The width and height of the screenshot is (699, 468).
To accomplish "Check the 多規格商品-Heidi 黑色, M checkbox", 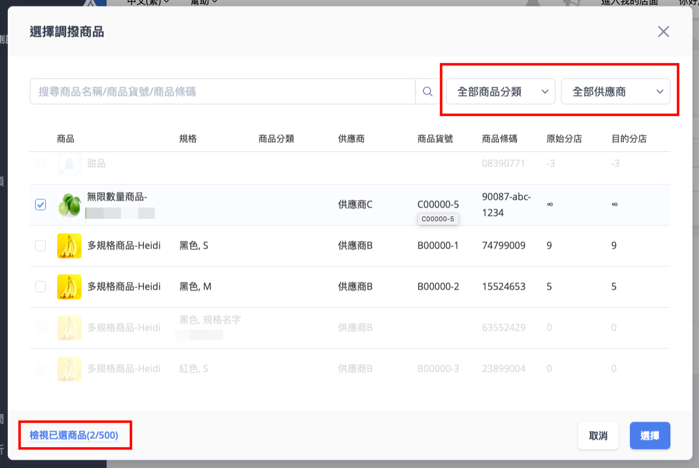I will coord(40,286).
